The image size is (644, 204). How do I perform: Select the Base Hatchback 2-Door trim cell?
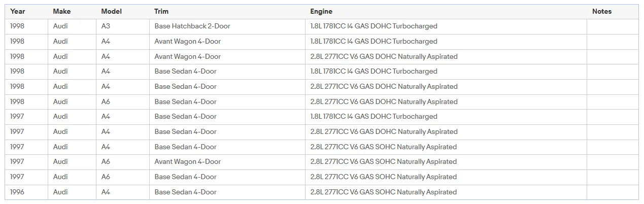tap(227, 26)
